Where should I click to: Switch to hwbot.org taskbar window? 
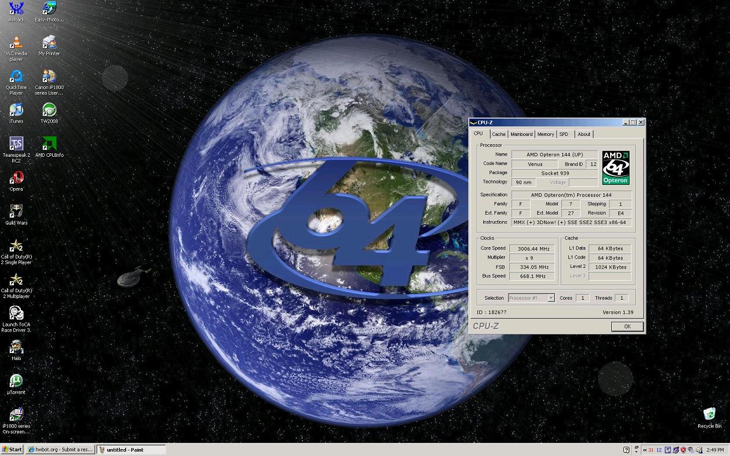60,450
